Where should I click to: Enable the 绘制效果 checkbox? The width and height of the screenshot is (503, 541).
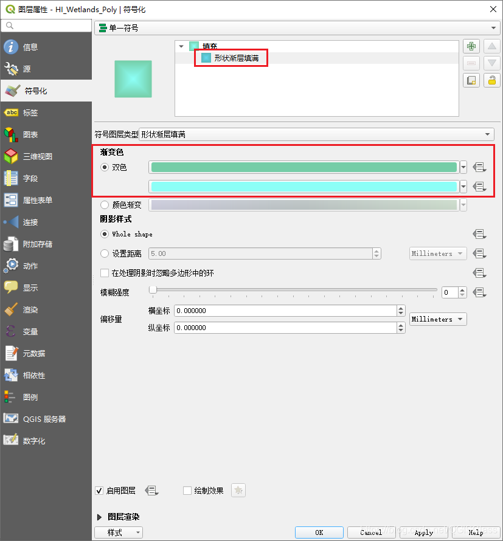click(187, 491)
